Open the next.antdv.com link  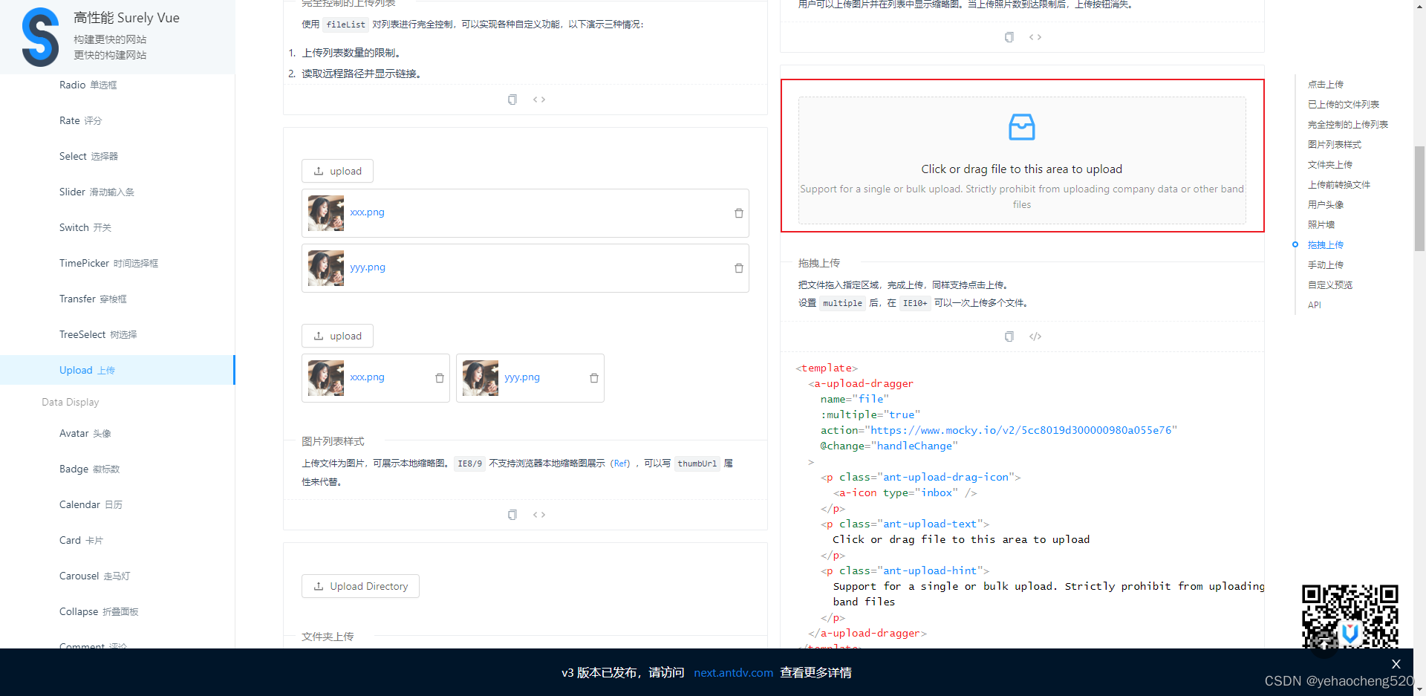point(732,672)
